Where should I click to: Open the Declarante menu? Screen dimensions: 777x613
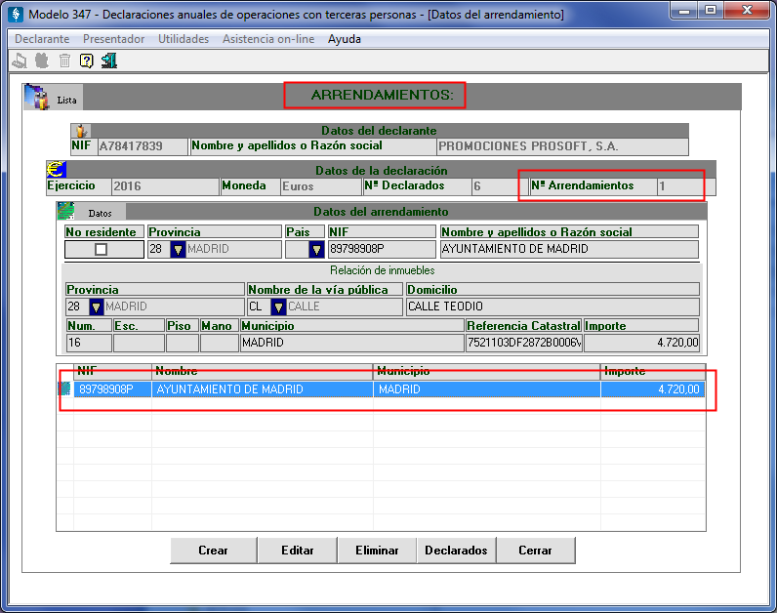(42, 39)
